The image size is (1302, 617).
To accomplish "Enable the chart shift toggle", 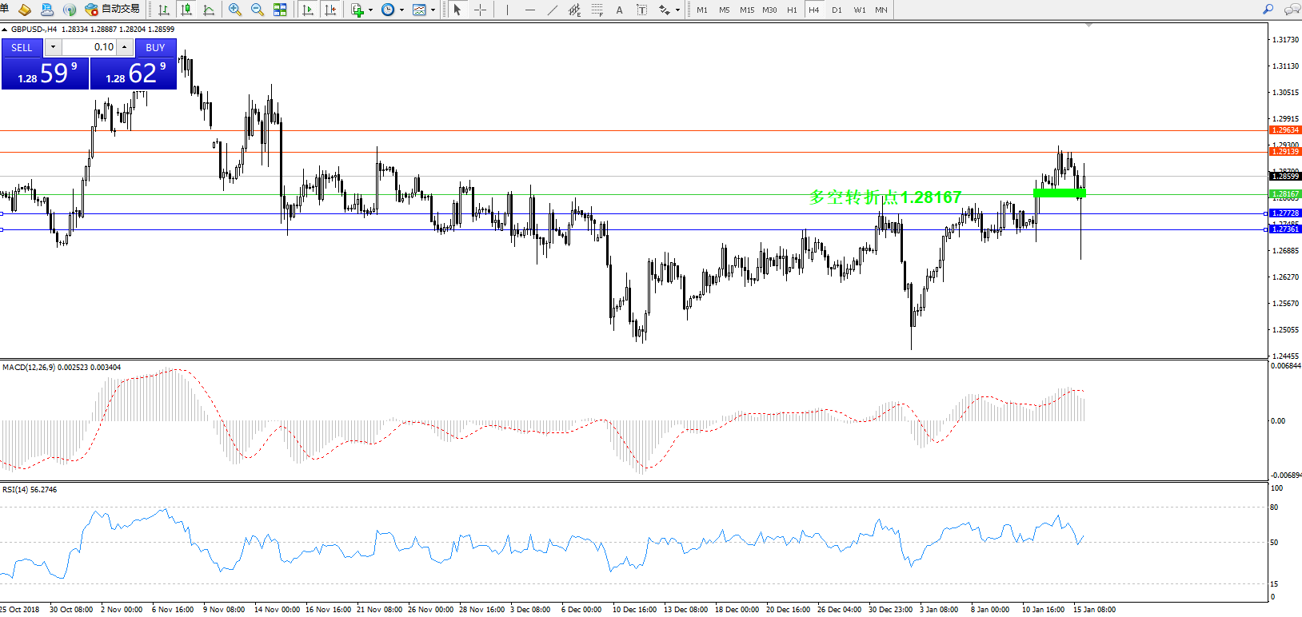I will tap(329, 10).
